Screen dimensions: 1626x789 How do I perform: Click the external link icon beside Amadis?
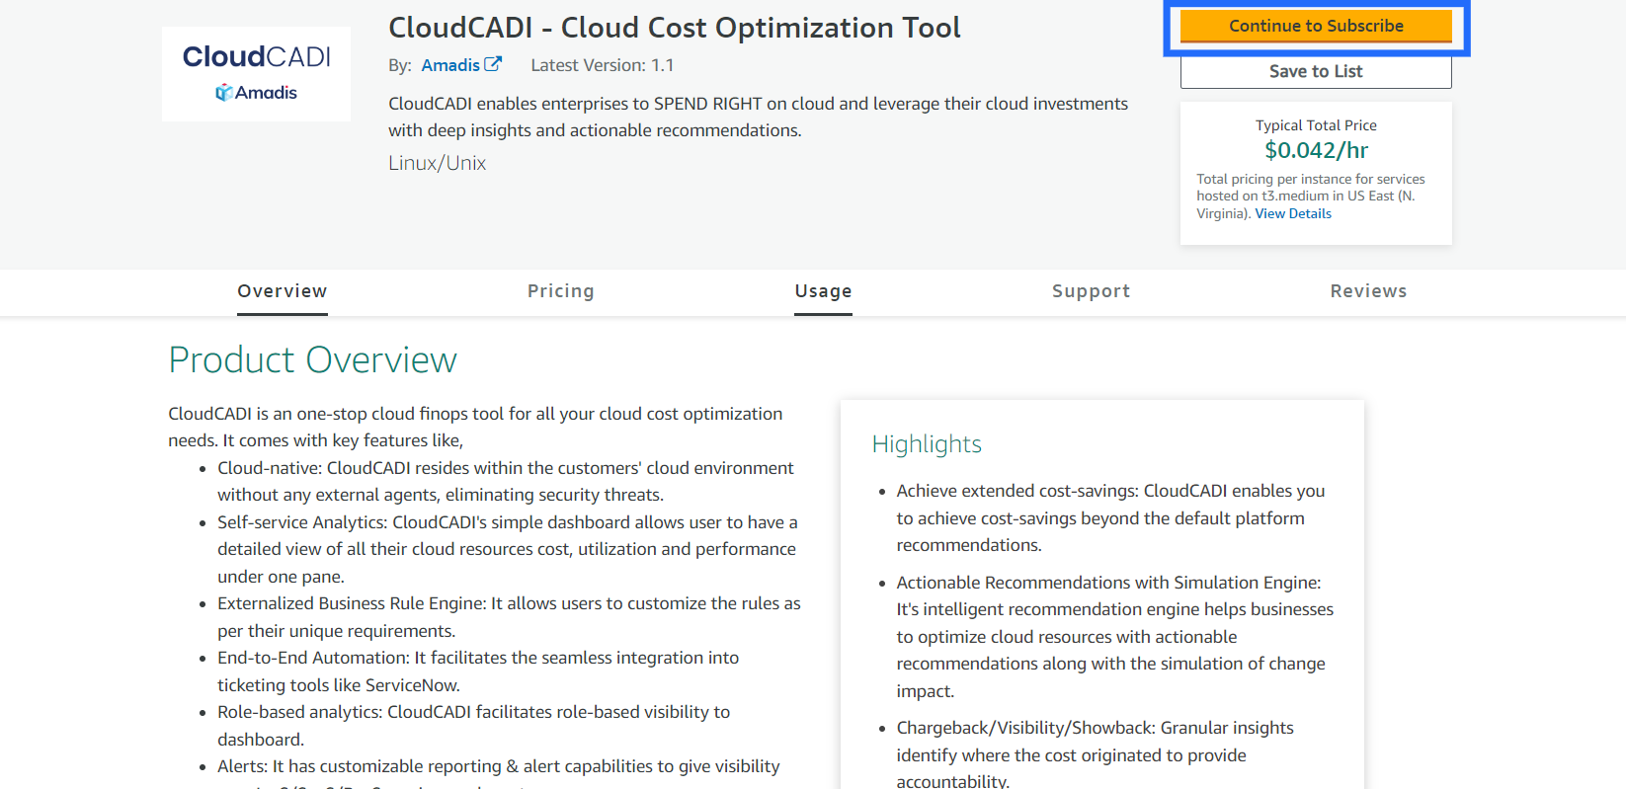coord(493,64)
